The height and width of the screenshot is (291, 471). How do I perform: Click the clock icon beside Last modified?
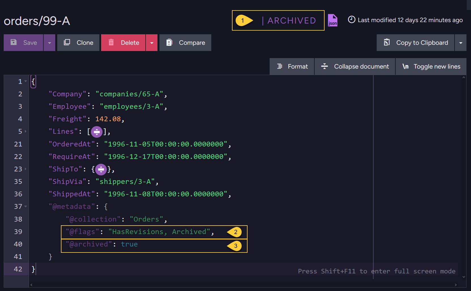coord(351,20)
